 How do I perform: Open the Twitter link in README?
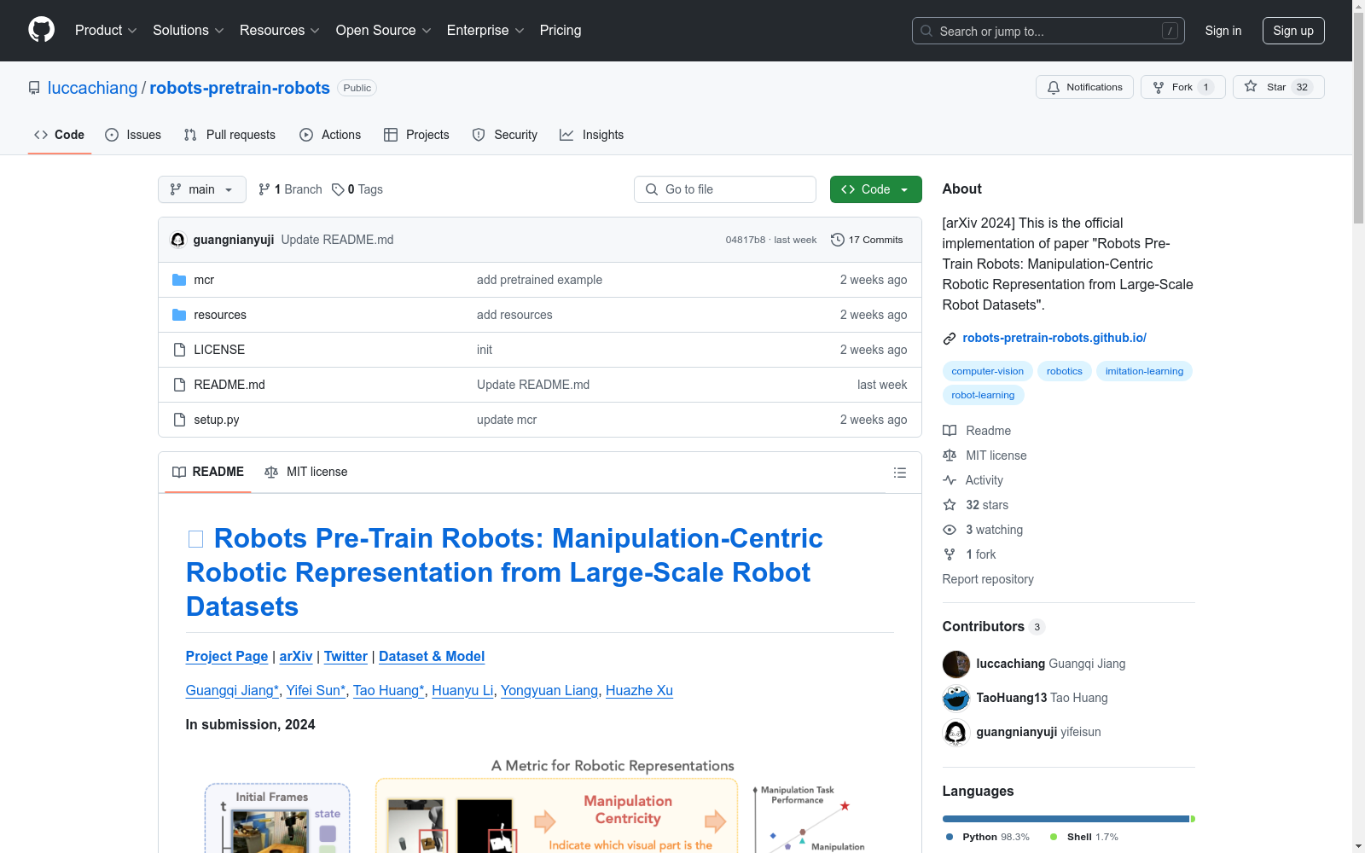coord(346,656)
